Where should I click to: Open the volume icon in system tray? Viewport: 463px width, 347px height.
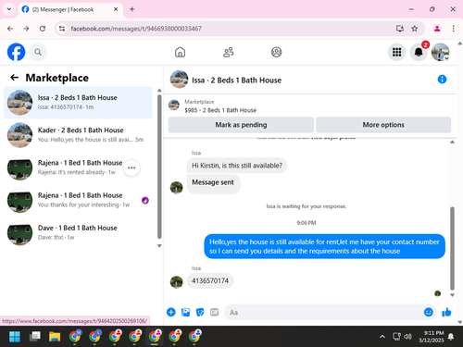click(407, 336)
